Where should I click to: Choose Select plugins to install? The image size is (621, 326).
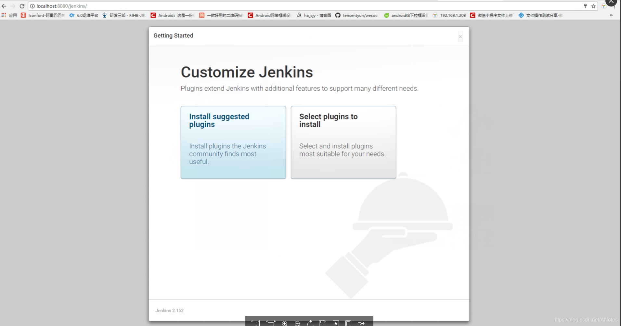(343, 142)
